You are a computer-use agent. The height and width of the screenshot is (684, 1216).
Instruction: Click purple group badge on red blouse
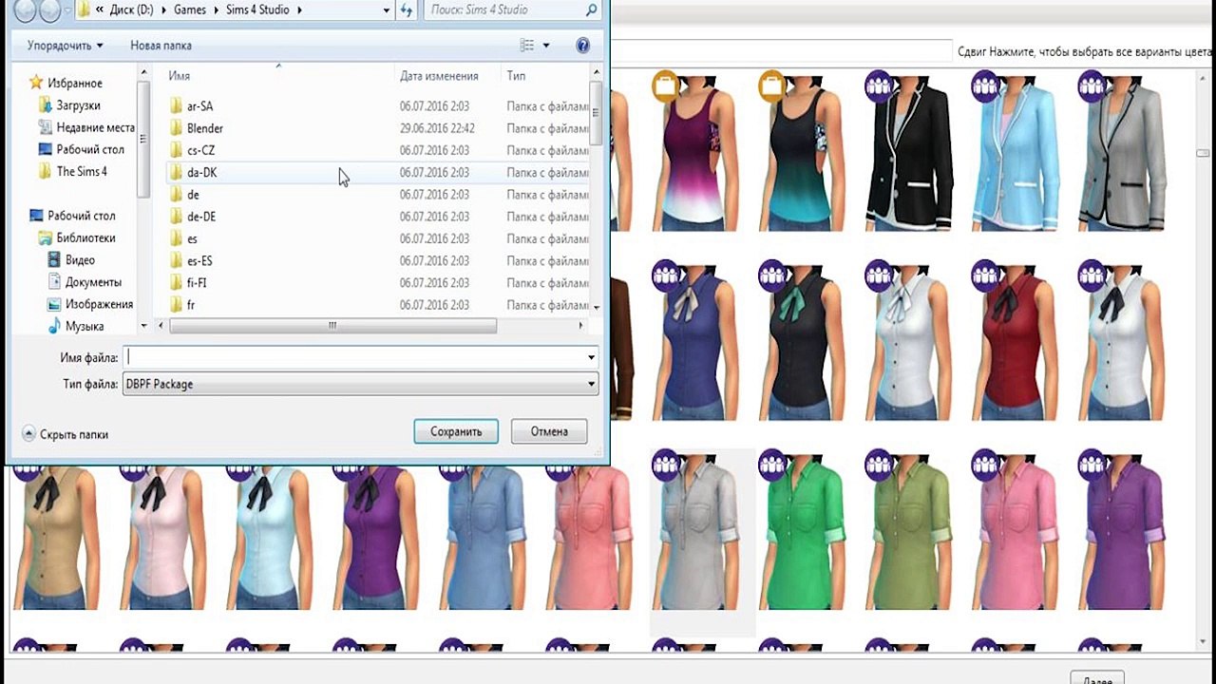pos(985,275)
